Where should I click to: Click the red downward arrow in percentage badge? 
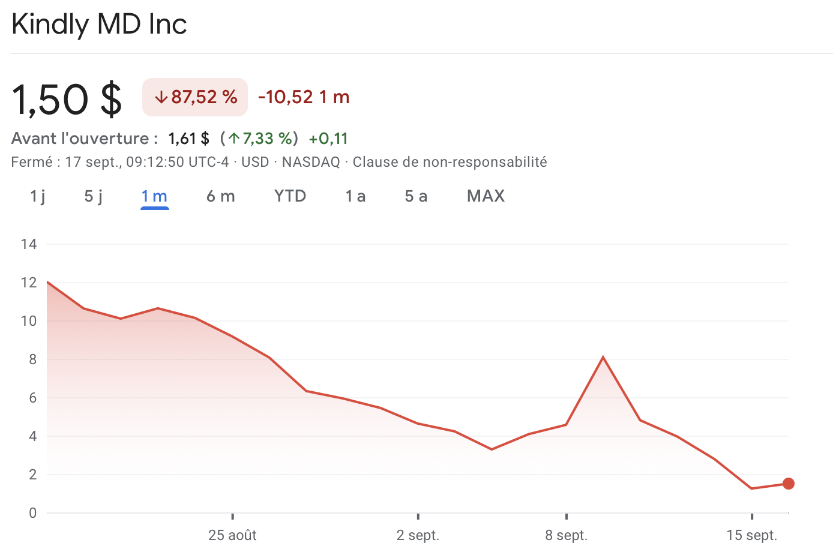tap(161, 97)
